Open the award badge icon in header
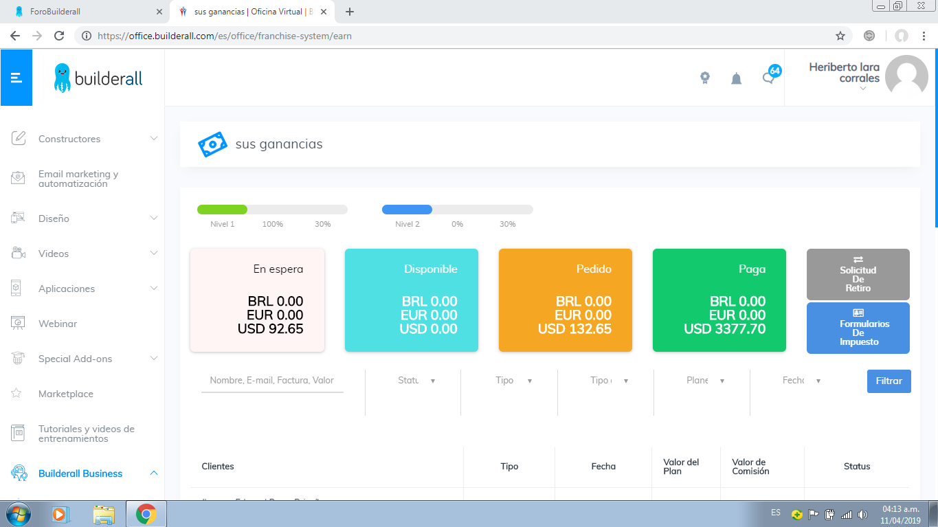938x527 pixels. [x=705, y=78]
